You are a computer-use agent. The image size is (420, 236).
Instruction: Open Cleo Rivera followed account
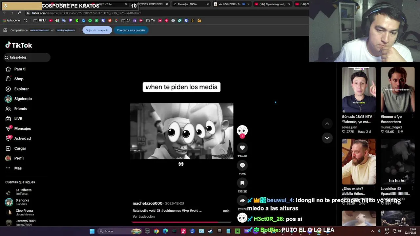point(20,212)
